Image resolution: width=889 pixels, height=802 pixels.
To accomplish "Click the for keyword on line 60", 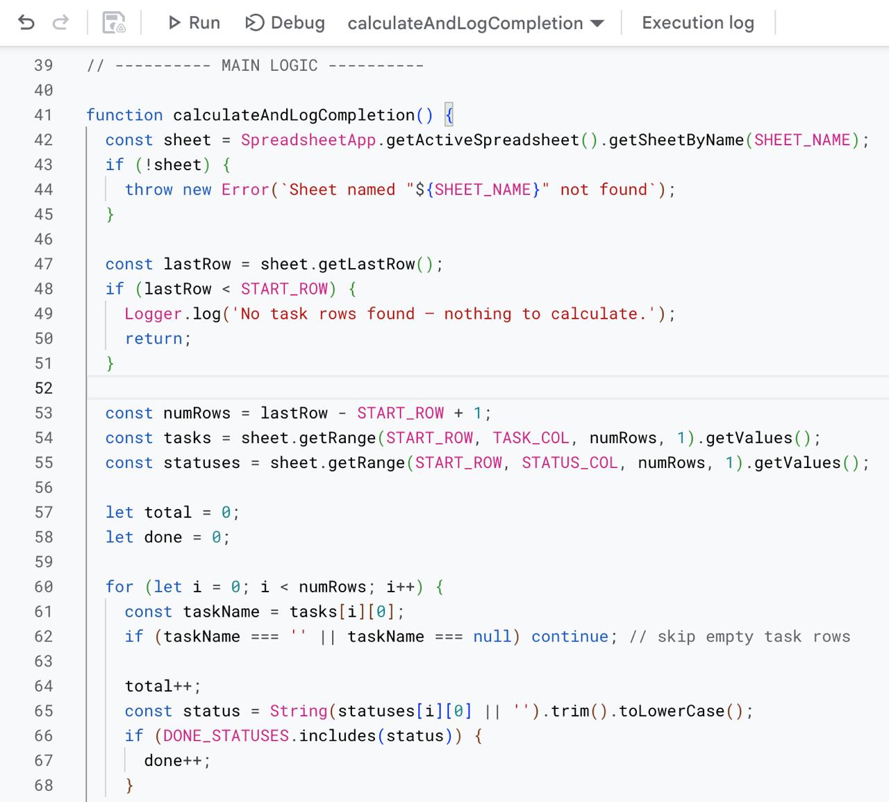I will coord(119,587).
